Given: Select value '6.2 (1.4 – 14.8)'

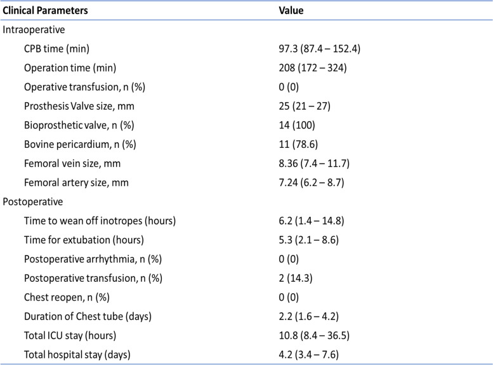Looking at the screenshot, I should (312, 221).
